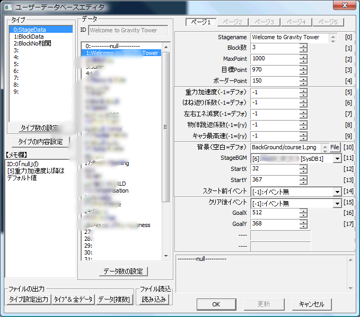
Task: Click the データ数の設定 button
Action: pos(124,271)
